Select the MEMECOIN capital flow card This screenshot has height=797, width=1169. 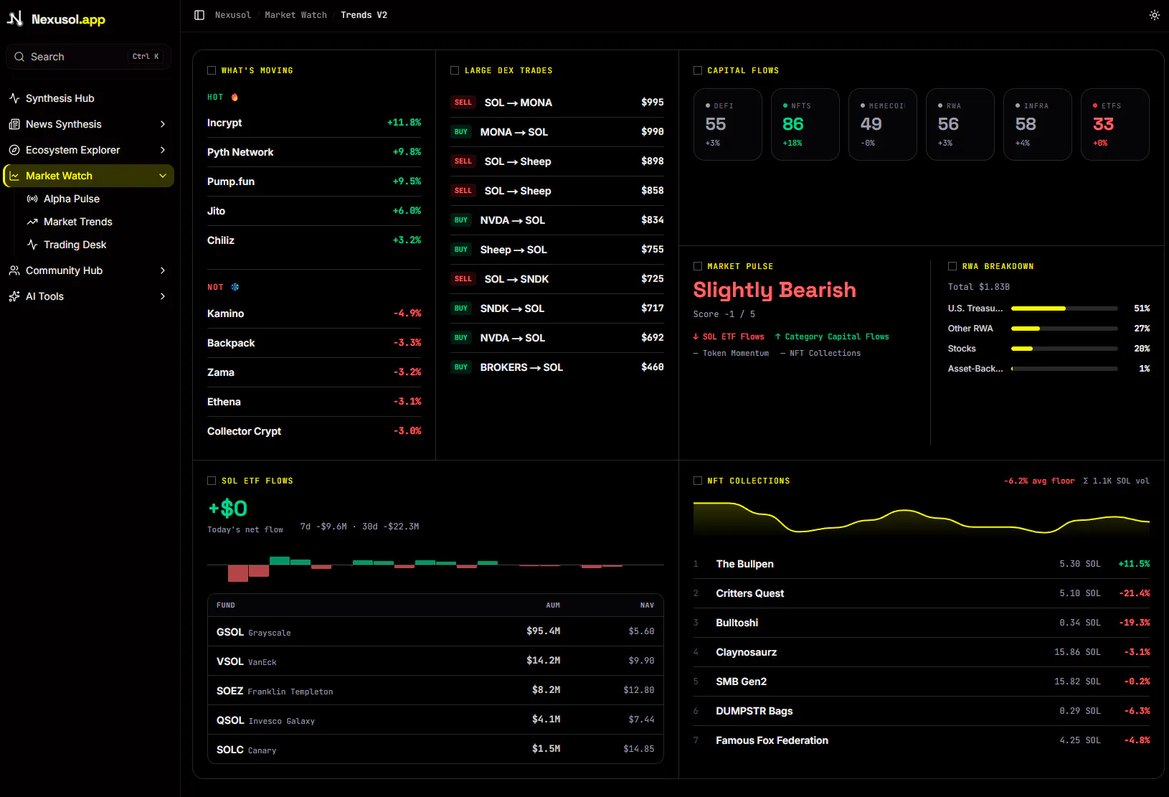tap(883, 124)
